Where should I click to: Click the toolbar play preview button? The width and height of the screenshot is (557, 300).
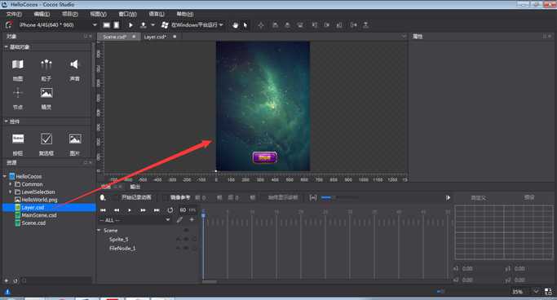130,24
